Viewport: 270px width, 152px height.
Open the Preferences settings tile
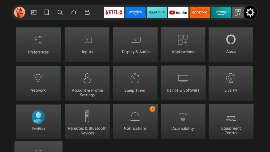(x=38, y=45)
